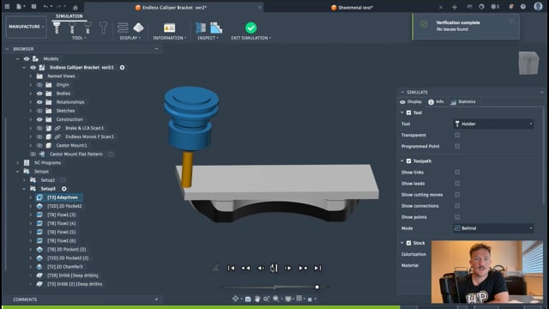Step simulation backward
Screen dimensions: 549x309
click(261, 268)
